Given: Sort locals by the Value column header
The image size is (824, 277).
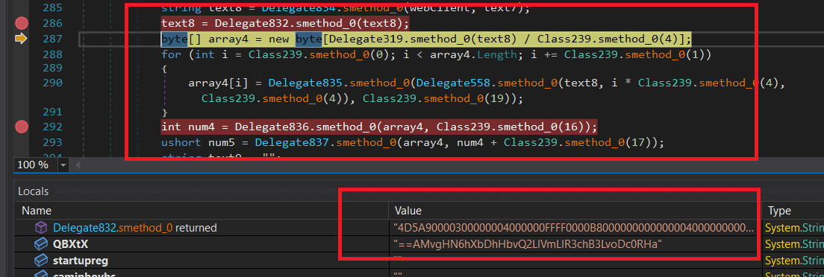Looking at the screenshot, I should click(x=408, y=211).
